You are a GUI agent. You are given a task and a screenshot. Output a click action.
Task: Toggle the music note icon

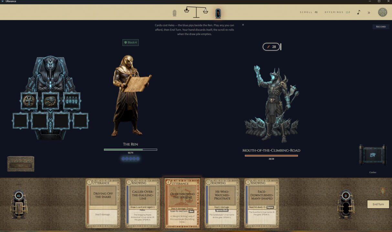pyautogui.click(x=358, y=12)
